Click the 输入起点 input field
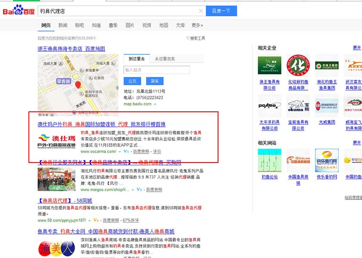362x258 pixels. coord(157,70)
